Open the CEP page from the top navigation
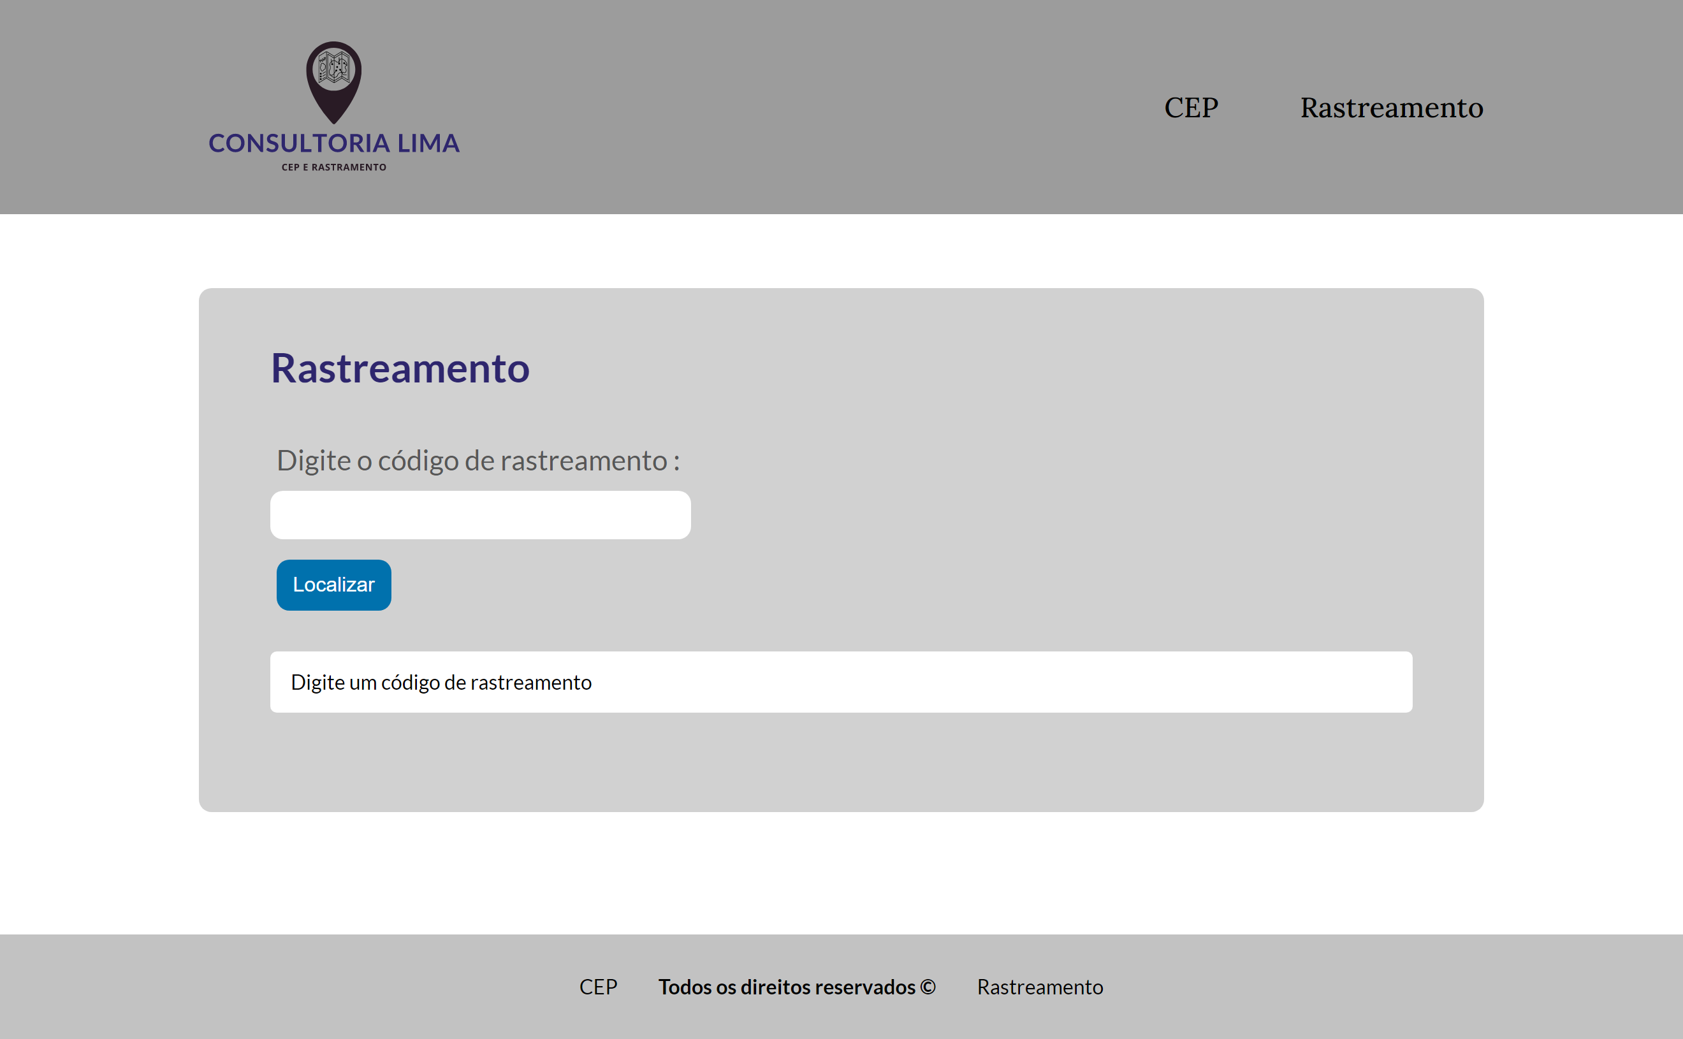Viewport: 1683px width, 1039px height. 1191,107
